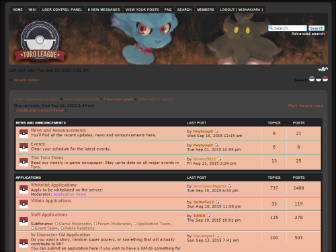336x252 pixels.
Task: Click the Board index breadcrumb link
Action: (x=27, y=80)
